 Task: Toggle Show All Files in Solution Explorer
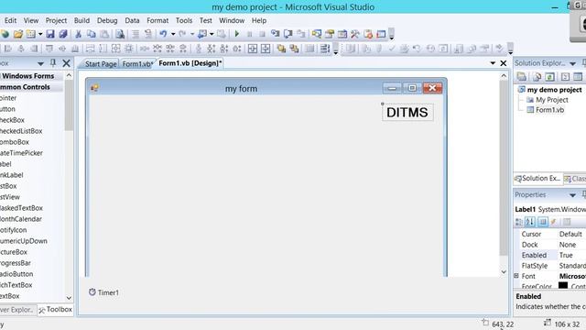coord(537,77)
